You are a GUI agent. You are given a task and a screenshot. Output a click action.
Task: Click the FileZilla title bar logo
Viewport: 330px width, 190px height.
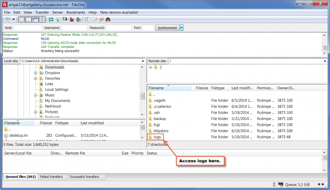point(5,4)
